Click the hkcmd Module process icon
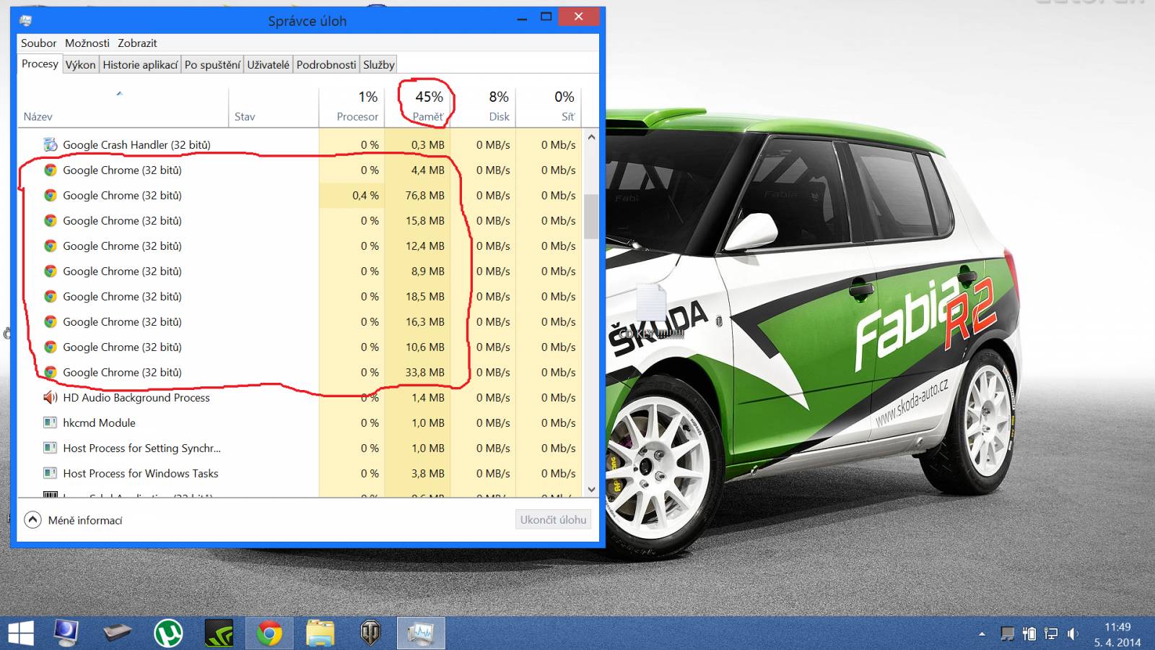Screen dimensions: 1155x650 point(50,422)
